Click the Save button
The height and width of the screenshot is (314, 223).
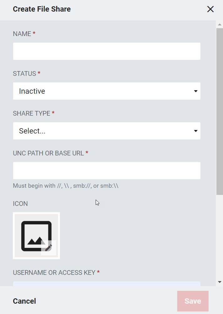click(x=193, y=301)
